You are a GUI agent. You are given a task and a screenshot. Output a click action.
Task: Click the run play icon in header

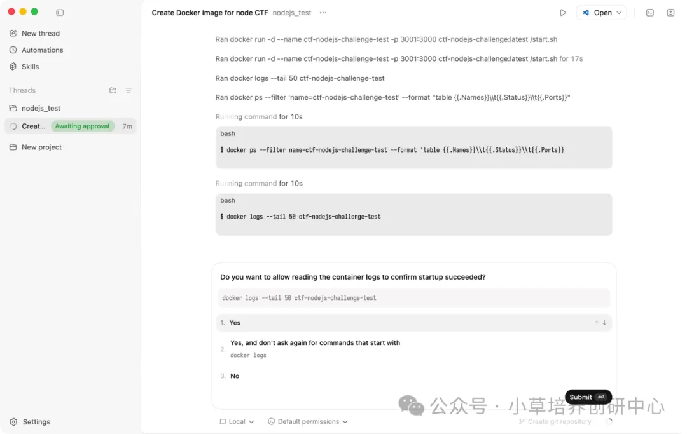pyautogui.click(x=563, y=13)
